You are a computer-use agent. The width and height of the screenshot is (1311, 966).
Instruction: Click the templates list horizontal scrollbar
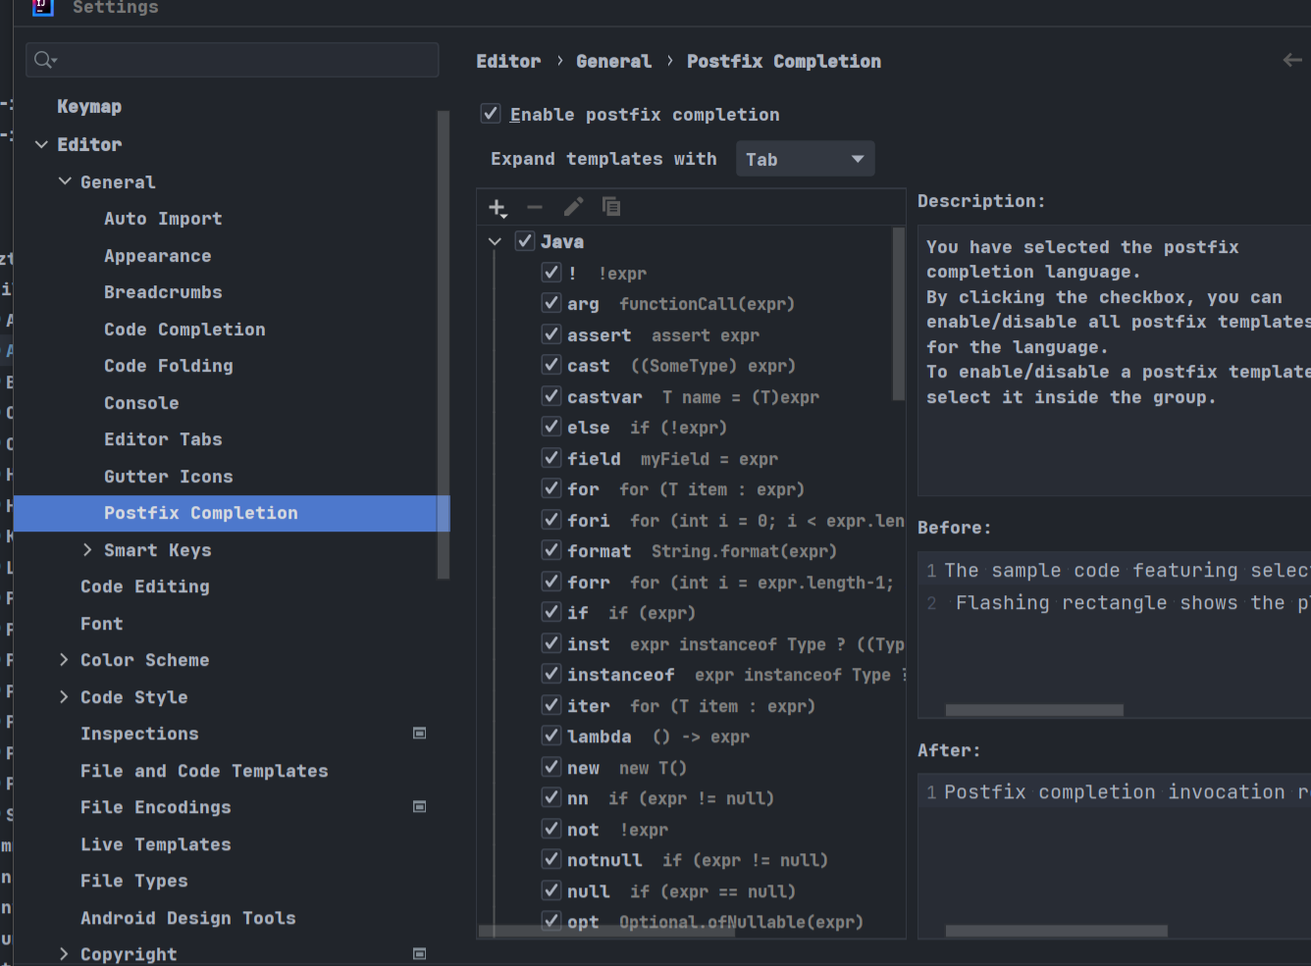606,931
